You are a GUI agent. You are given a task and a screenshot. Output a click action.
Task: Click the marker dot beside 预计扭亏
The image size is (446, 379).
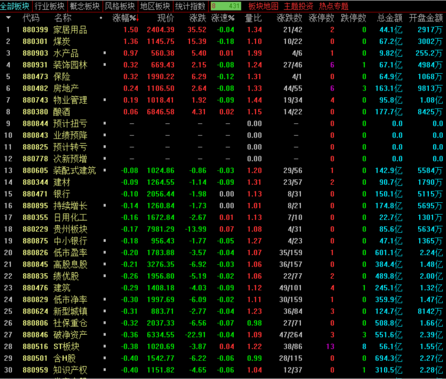click(x=105, y=123)
